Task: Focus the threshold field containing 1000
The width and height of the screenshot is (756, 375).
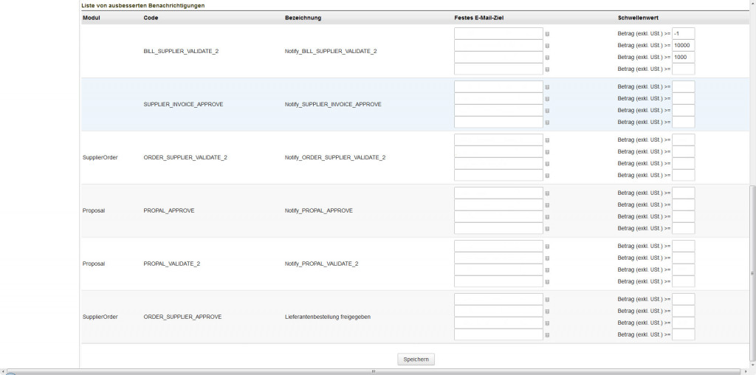Action: pos(683,58)
